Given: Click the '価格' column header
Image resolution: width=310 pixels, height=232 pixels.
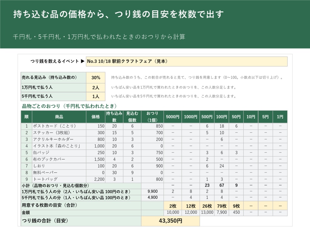Looking at the screenshot, I should (x=96, y=117).
